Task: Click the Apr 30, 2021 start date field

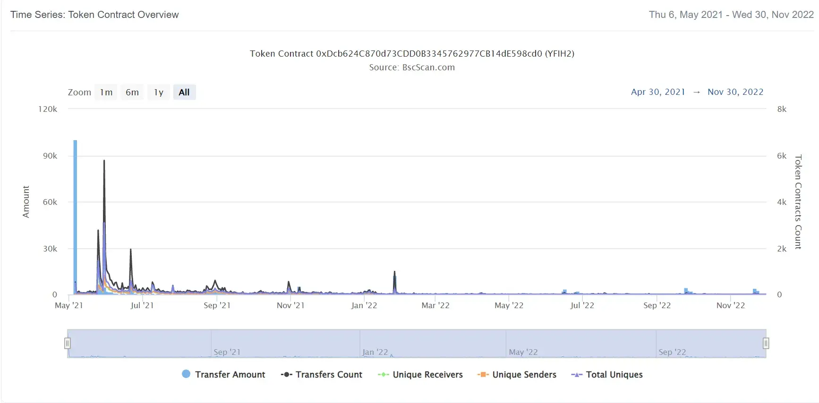Action: (x=658, y=92)
